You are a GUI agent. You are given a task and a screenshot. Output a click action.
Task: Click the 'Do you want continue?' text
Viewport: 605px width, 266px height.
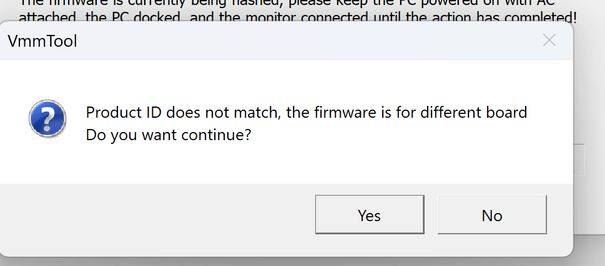(168, 135)
